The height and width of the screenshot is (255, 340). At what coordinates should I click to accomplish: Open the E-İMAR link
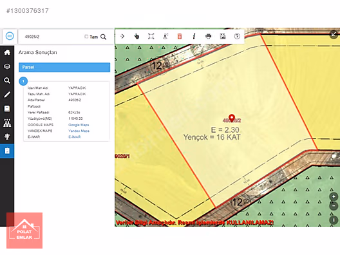coord(75,137)
